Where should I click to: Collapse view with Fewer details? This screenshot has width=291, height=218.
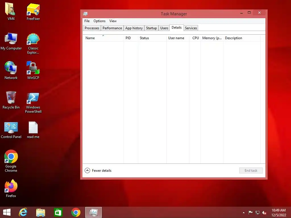click(98, 171)
